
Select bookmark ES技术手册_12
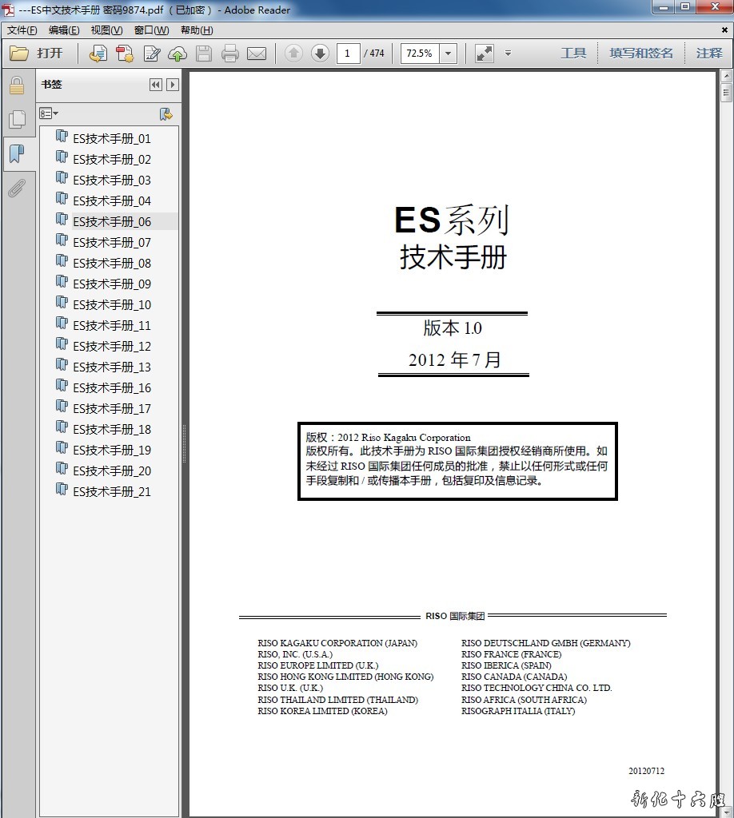(111, 347)
